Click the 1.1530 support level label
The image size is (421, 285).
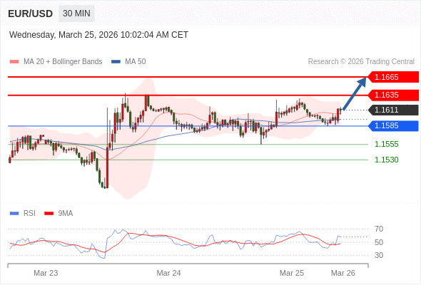pyautogui.click(x=386, y=160)
